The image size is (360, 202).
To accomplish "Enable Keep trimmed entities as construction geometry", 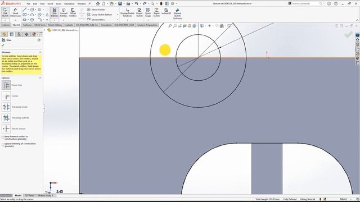I will [x=3, y=138].
